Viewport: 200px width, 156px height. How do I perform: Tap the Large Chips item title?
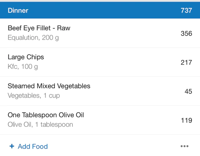[x=26, y=57]
